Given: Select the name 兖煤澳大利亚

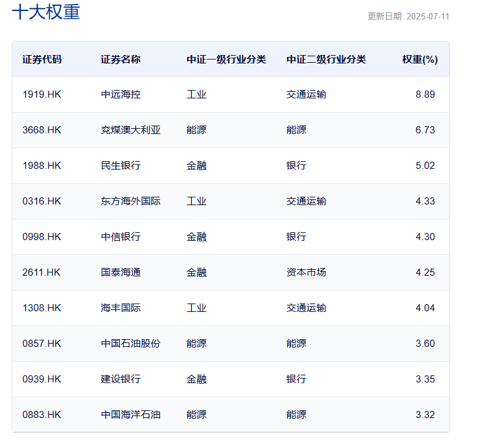Looking at the screenshot, I should pos(130,130).
